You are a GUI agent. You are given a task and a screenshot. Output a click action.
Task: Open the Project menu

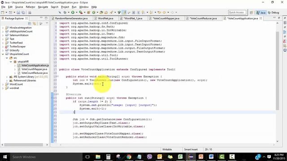tap(65, 7)
